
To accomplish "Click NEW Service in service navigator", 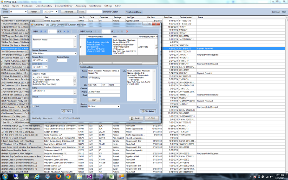I will [86, 32].
